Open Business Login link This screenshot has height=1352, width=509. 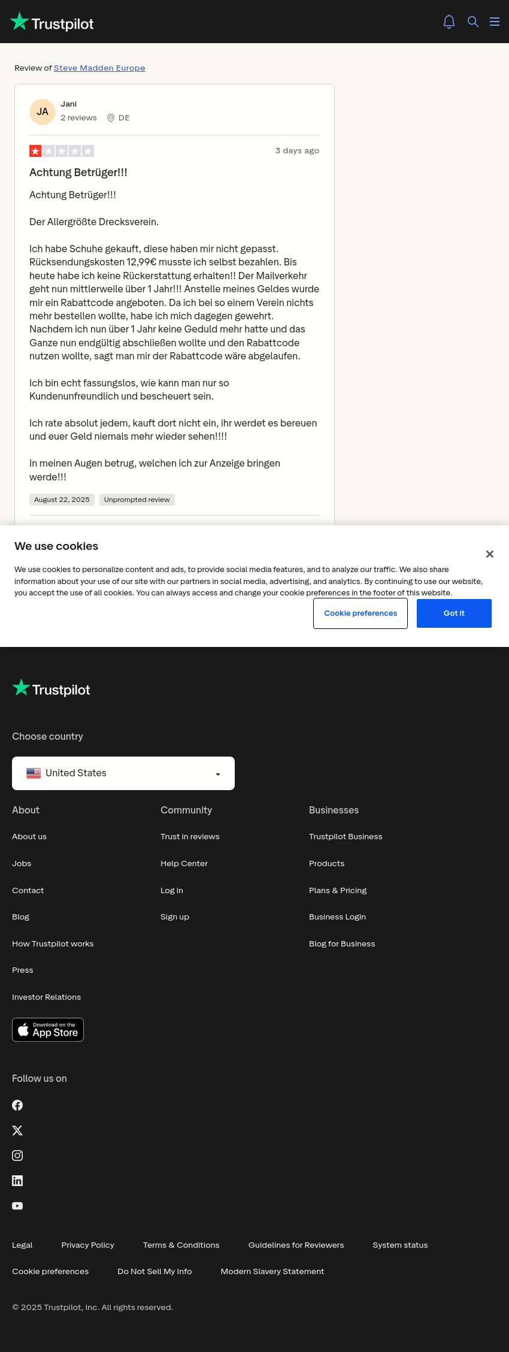pos(338,917)
